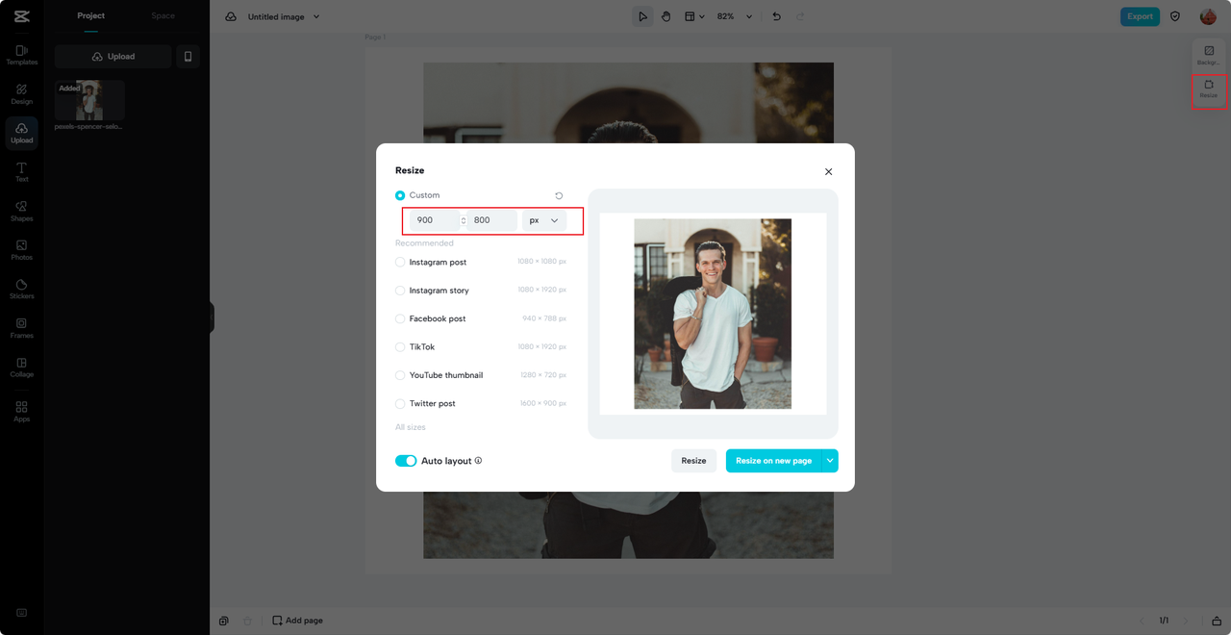Close the Resize dialog

pos(828,172)
